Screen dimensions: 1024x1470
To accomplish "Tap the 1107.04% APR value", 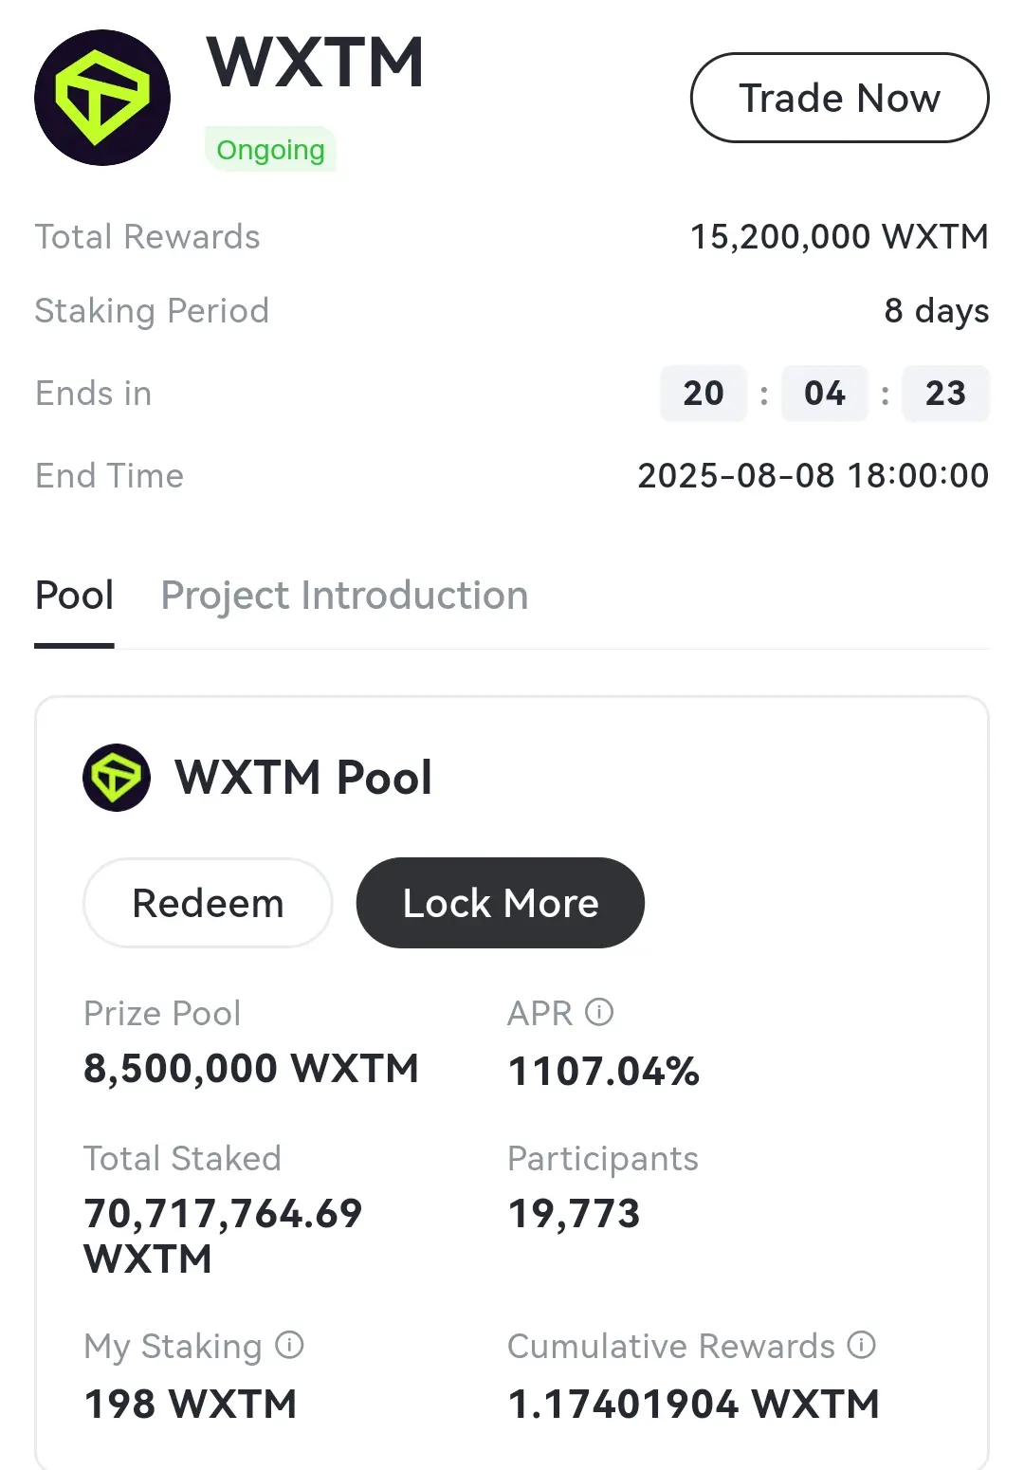I will (x=604, y=1071).
